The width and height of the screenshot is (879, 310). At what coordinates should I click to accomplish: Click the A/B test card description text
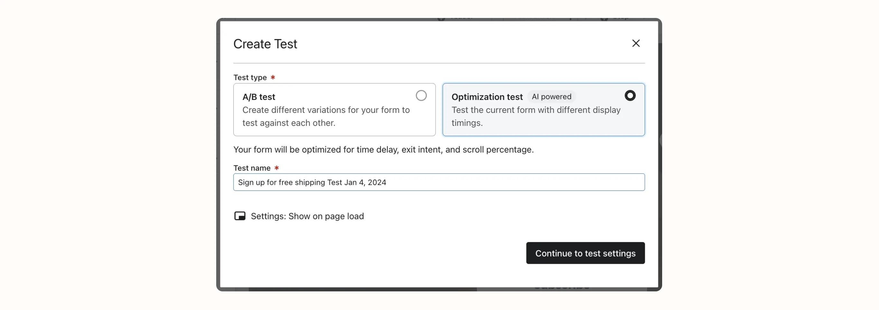[x=326, y=116]
